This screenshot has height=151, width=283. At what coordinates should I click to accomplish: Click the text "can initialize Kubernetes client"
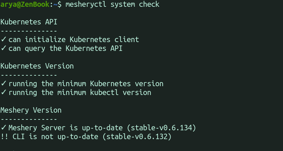[74, 40]
